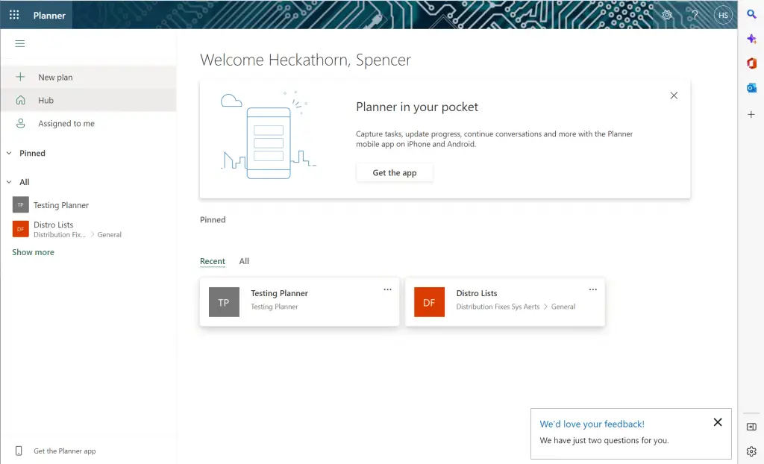
Task: Click the DF tile icon in sidebar
Action: pyautogui.click(x=20, y=228)
